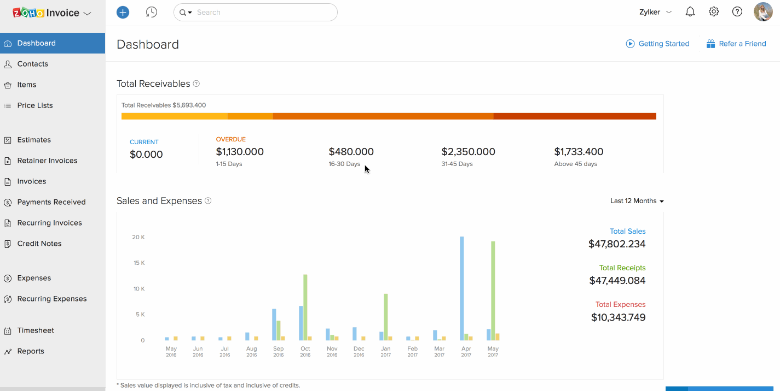Click the blue quick create plus icon
The height and width of the screenshot is (391, 780).
coord(123,12)
